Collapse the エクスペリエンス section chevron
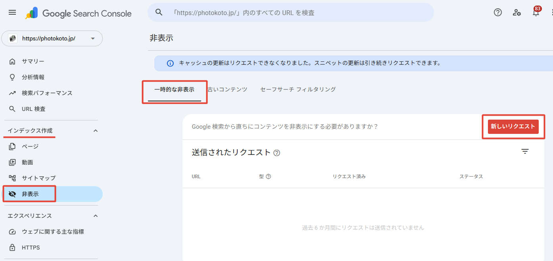The image size is (553, 261). click(95, 216)
